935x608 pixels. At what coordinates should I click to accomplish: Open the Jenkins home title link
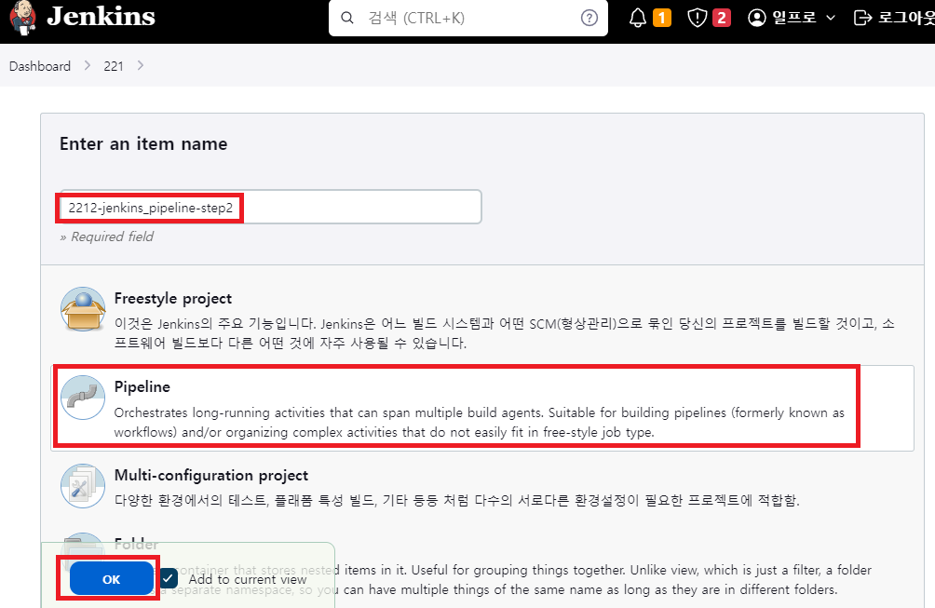[101, 16]
